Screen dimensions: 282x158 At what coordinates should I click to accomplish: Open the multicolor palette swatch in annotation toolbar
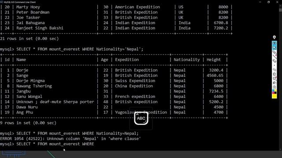[x=274, y=92]
